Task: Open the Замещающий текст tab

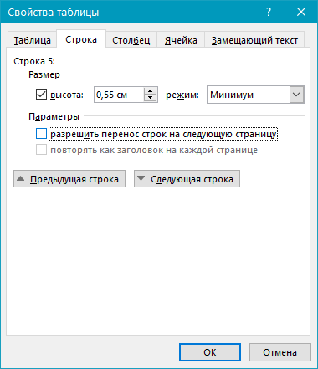Action: click(x=254, y=40)
